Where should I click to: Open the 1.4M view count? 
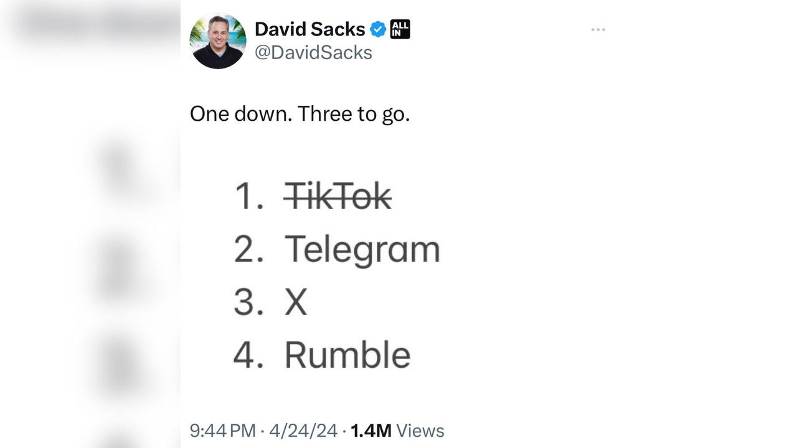[370, 431]
